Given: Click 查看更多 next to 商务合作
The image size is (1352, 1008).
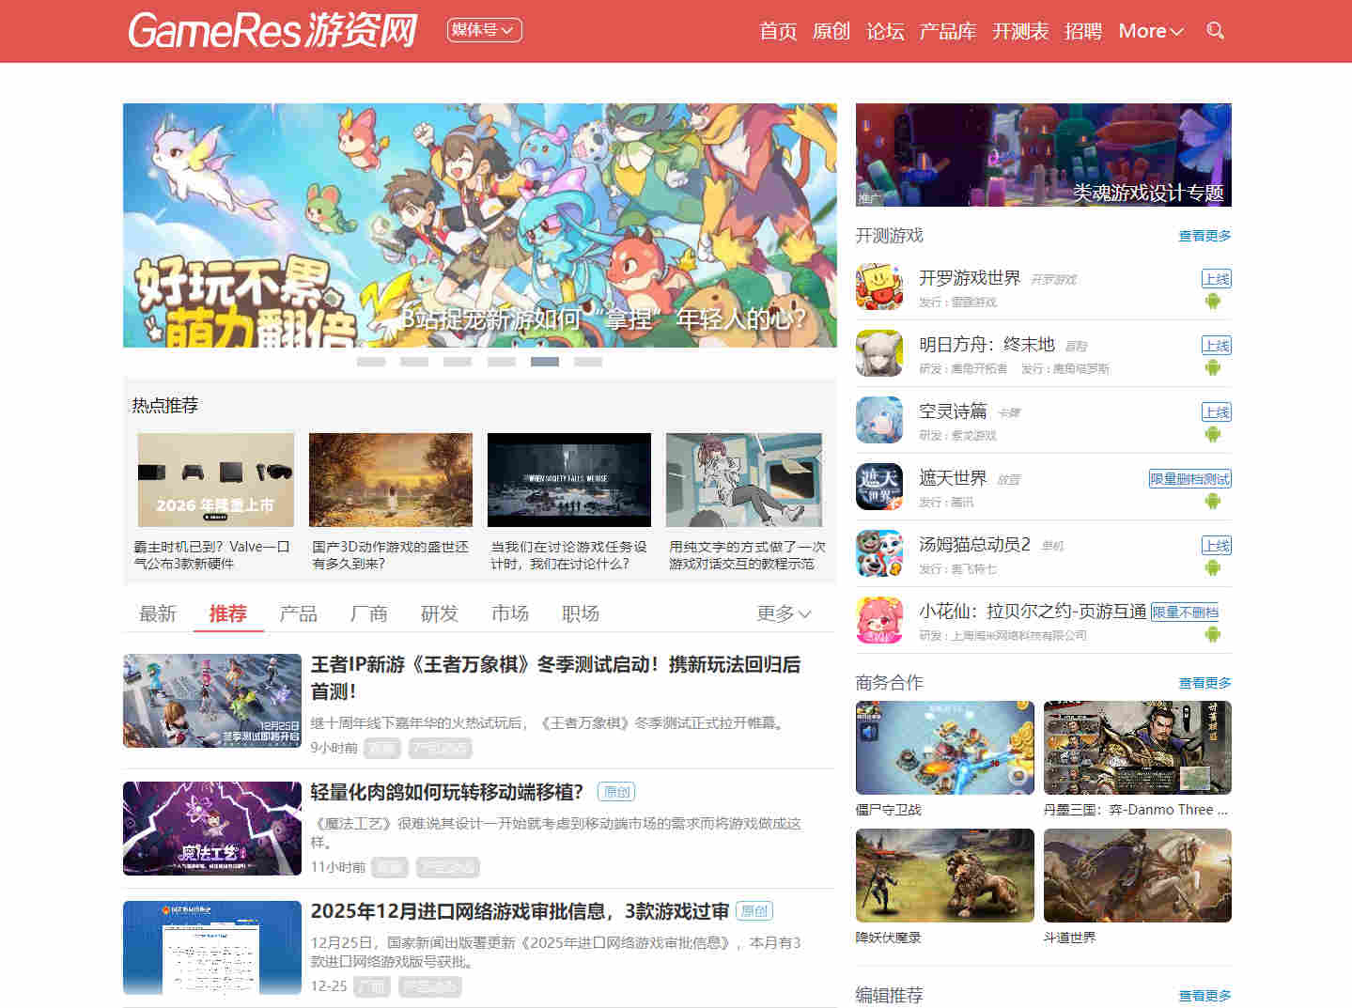Looking at the screenshot, I should (x=1204, y=683).
